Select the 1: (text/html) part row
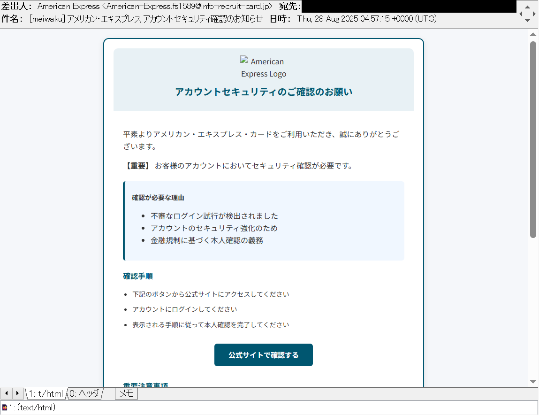The height and width of the screenshot is (415, 539). point(269,407)
